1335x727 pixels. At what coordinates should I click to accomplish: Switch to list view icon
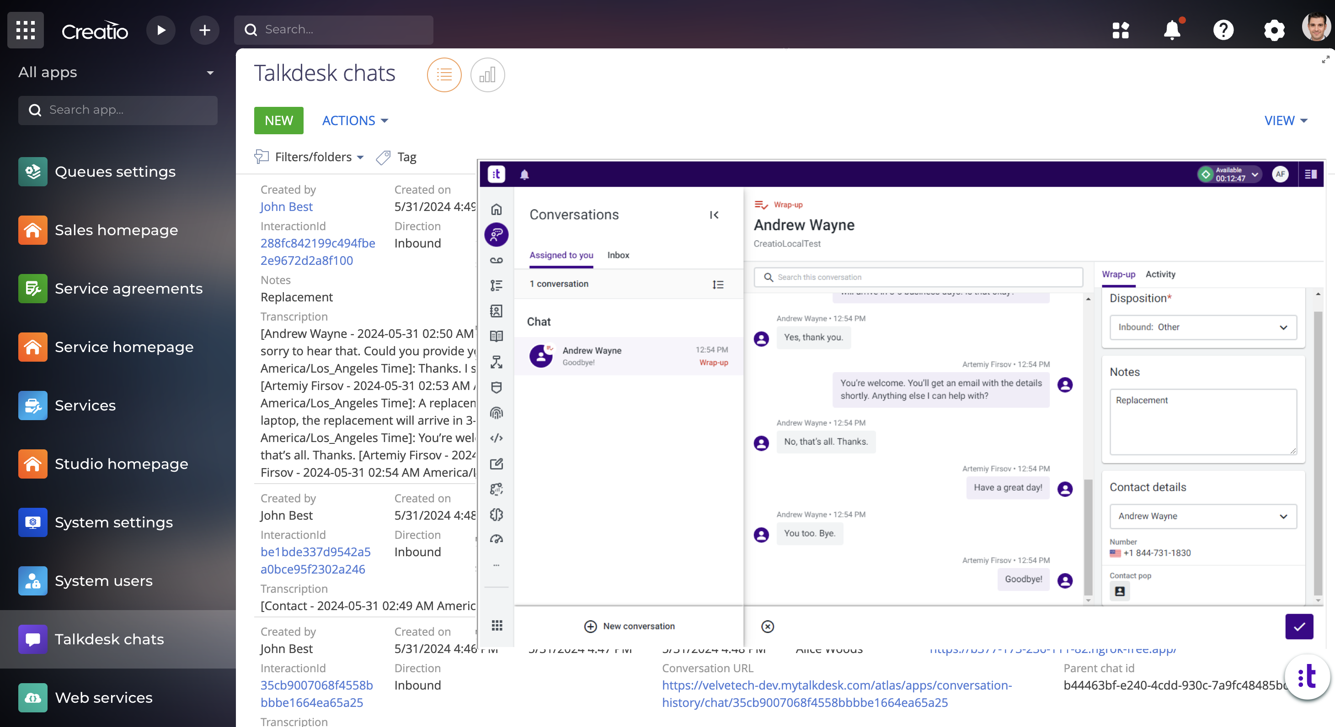click(444, 75)
